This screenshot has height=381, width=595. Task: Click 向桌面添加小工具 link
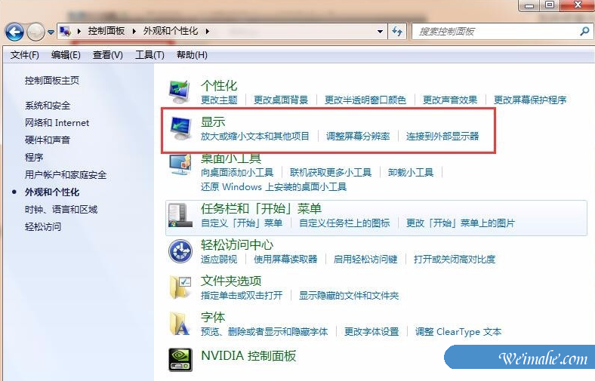(237, 173)
